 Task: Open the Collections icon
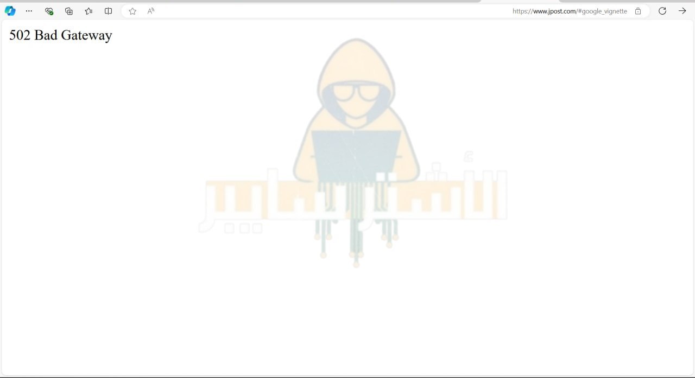click(69, 11)
